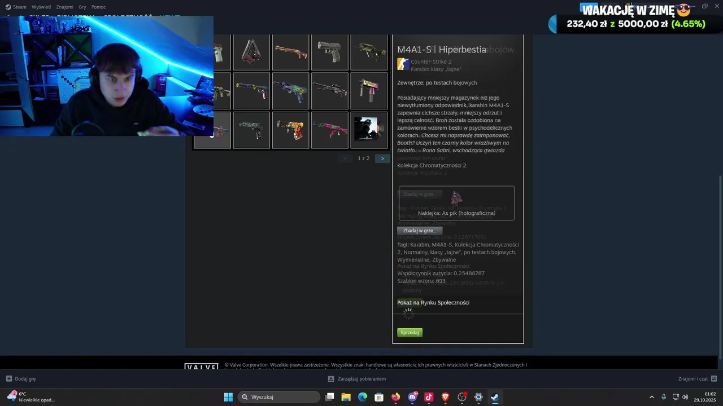The width and height of the screenshot is (723, 406).
Task: Open Brave browser from taskbar
Action: tap(445, 397)
